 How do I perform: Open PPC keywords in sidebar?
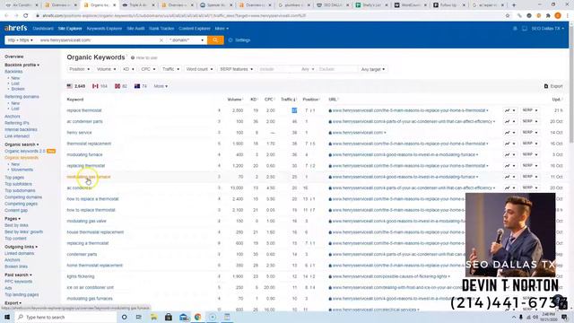(18, 282)
